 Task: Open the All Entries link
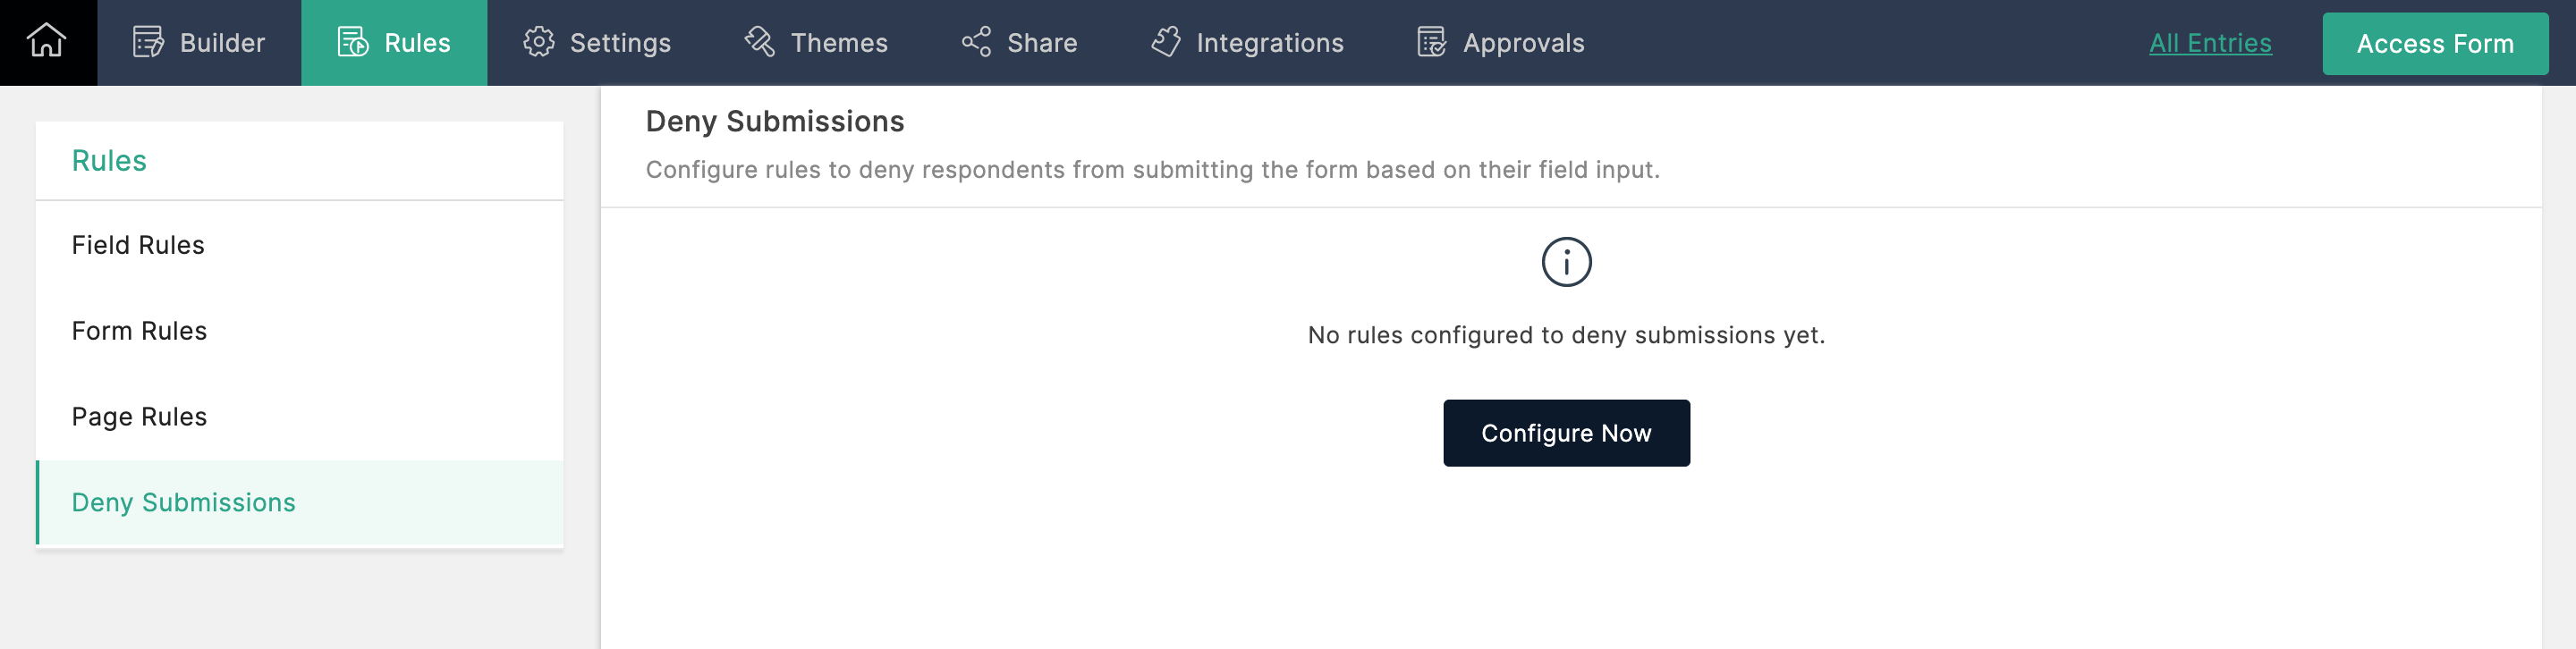(2210, 43)
